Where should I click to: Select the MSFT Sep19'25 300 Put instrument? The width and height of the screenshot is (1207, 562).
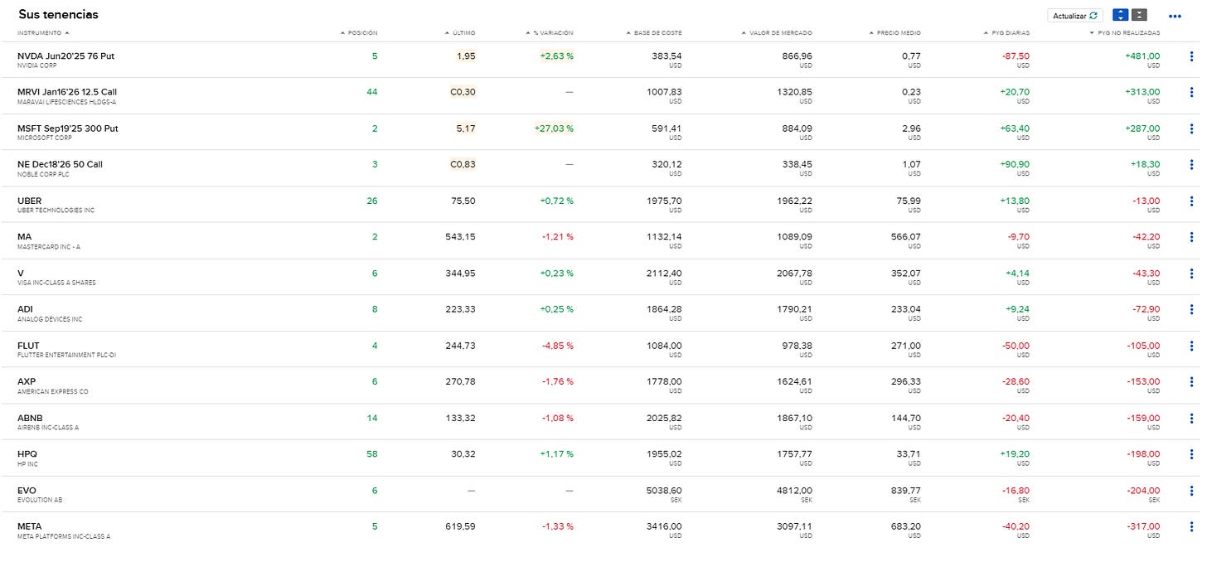pos(68,128)
